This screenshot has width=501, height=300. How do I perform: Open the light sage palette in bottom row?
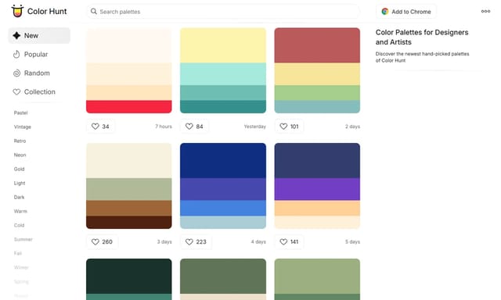click(x=317, y=279)
